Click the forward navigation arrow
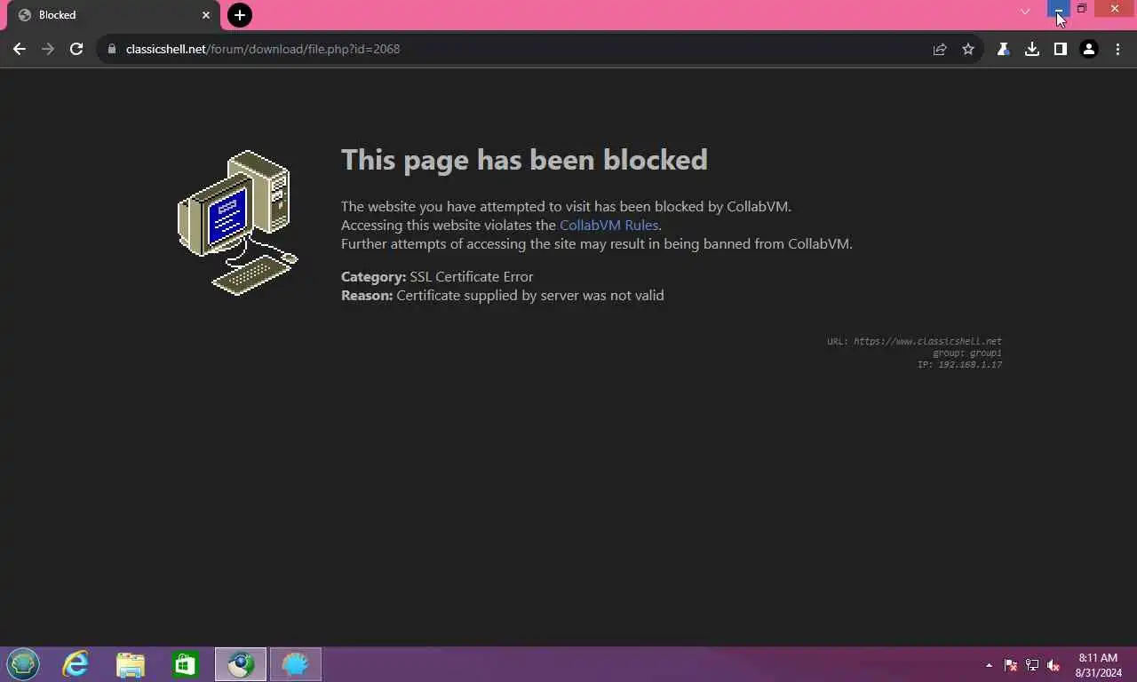This screenshot has width=1137, height=682. click(x=48, y=49)
